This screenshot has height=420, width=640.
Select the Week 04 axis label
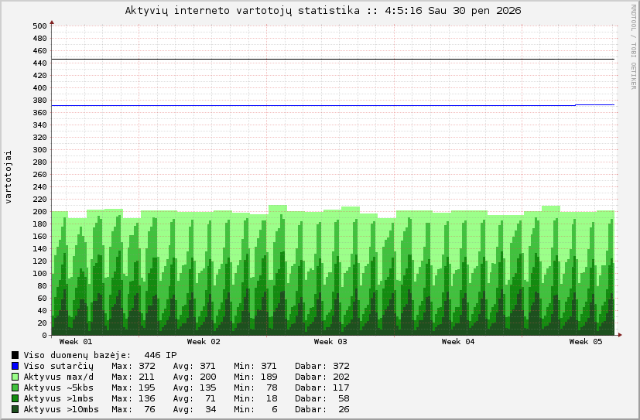(x=458, y=342)
